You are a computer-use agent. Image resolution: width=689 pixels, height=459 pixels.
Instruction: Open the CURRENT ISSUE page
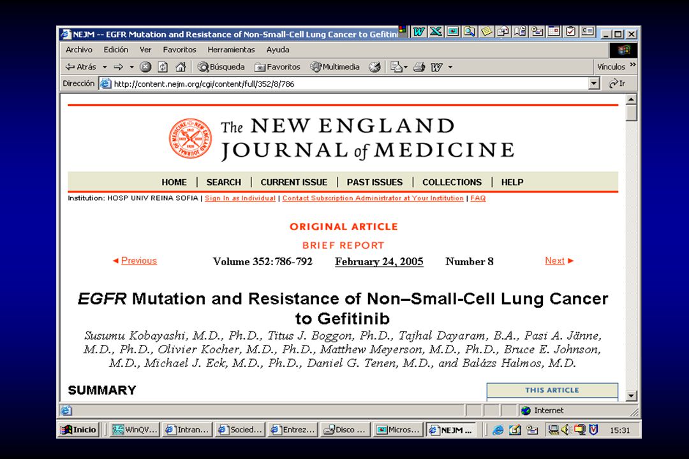click(294, 182)
